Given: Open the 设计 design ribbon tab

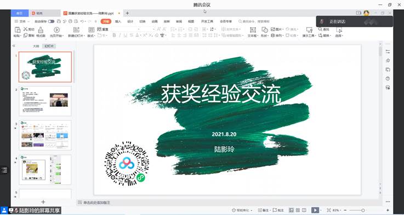Looking at the screenshot, I should (x=130, y=21).
